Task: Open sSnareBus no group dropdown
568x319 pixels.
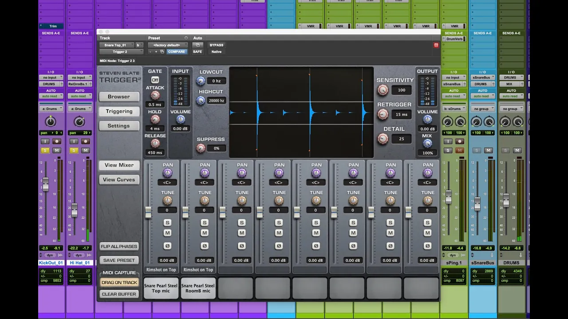Action: pyautogui.click(x=483, y=109)
